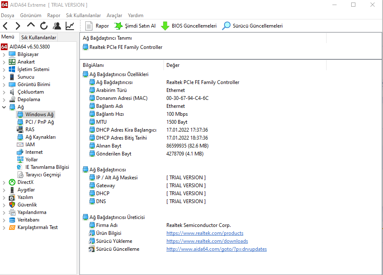
Task: Select PCI / PnP Ağ tree item
Action: coord(39,122)
